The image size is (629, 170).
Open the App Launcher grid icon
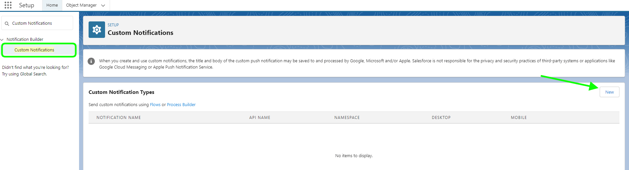tap(8, 5)
